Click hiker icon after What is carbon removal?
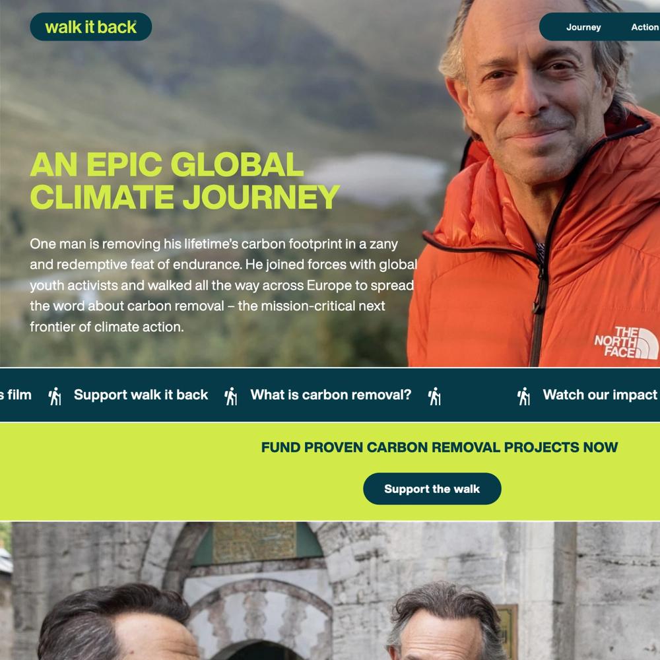 pos(434,397)
